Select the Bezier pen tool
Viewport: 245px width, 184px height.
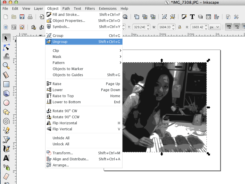(6, 140)
